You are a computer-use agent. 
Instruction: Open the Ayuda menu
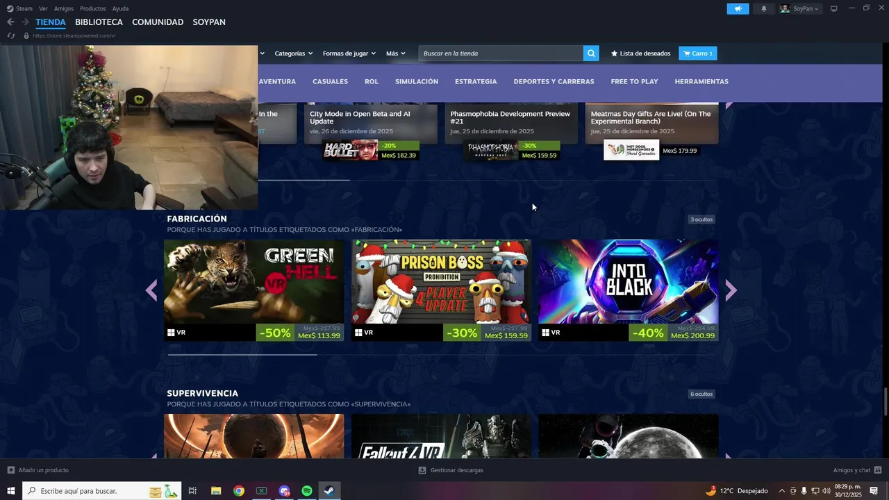coord(121,8)
